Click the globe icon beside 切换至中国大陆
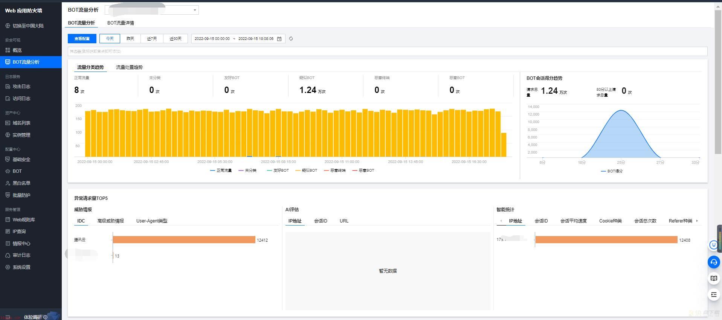Image resolution: width=722 pixels, height=320 pixels. [8, 26]
